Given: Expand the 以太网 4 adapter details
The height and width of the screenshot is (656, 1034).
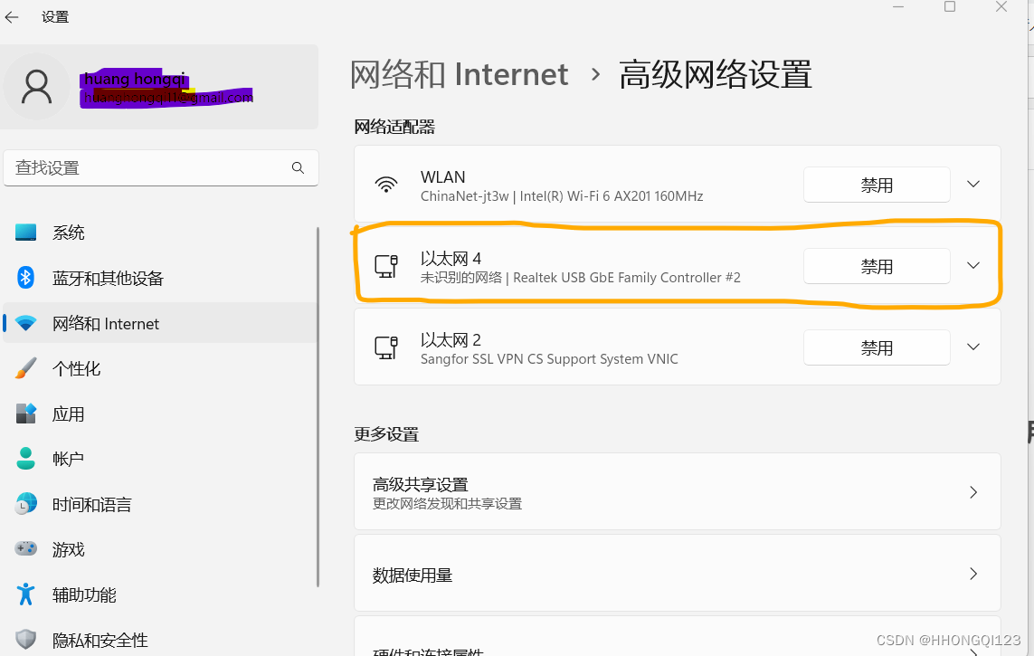Looking at the screenshot, I should click(x=972, y=265).
